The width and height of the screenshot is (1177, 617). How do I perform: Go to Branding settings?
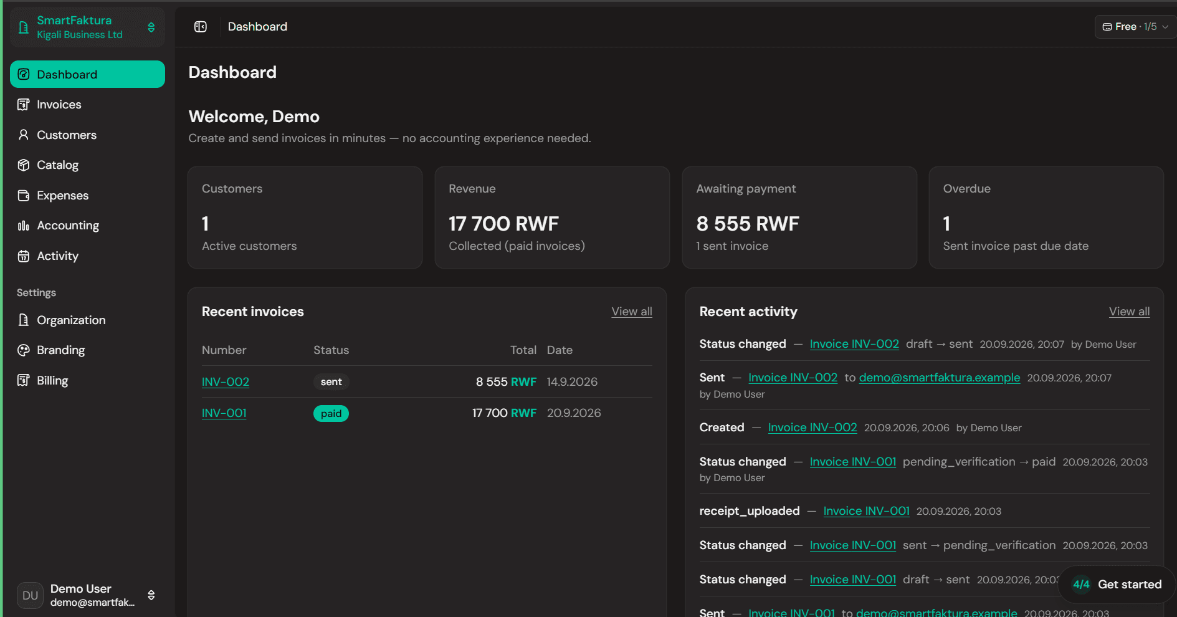87,350
